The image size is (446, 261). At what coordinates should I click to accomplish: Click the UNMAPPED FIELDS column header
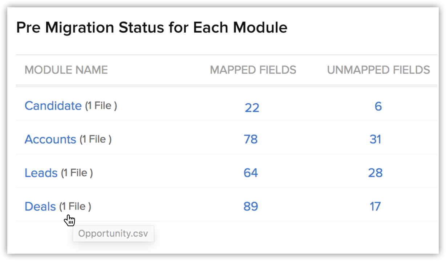tap(378, 70)
